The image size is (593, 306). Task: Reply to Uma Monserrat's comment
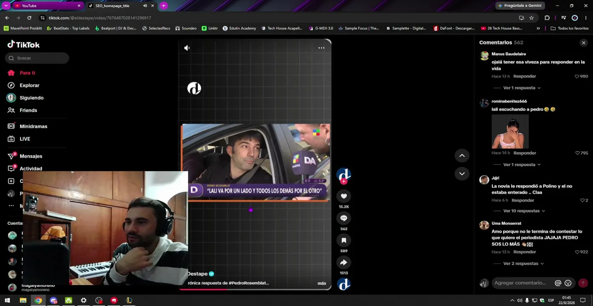point(524,252)
